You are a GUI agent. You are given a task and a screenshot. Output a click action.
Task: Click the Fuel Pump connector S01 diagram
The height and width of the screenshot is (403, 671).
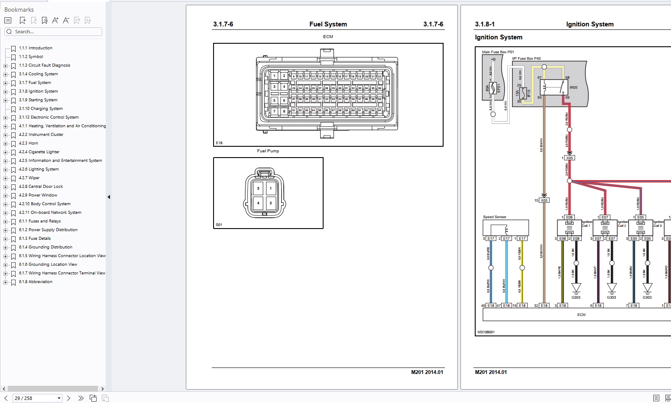(x=268, y=193)
